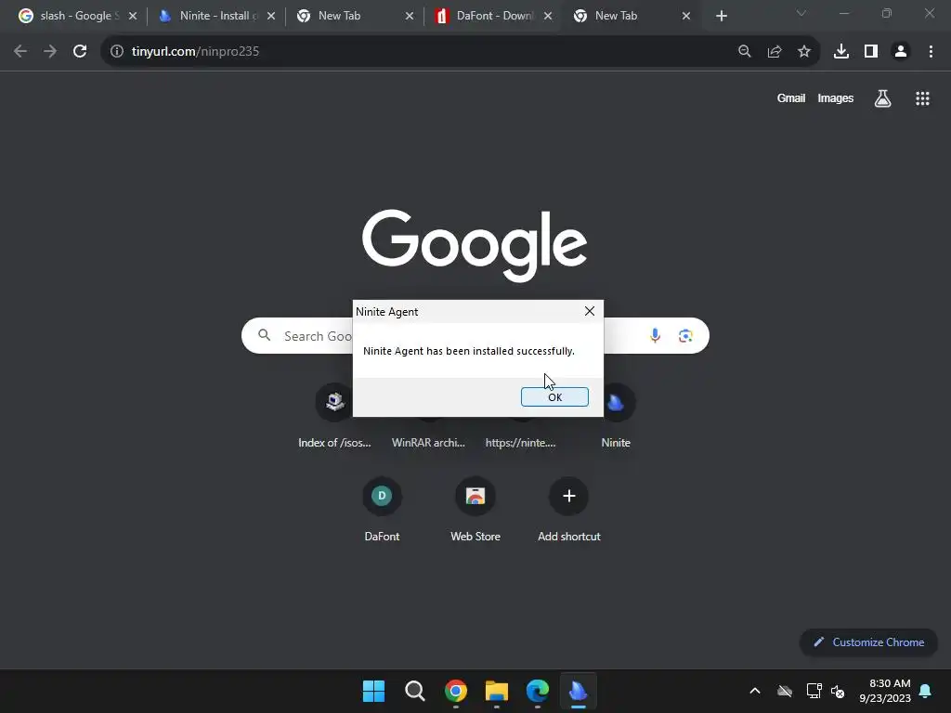Open the https://ninte... shortcut label

[x=520, y=443]
